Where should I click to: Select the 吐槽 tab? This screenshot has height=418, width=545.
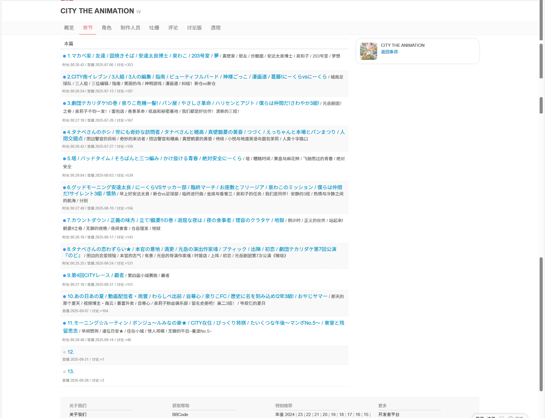[154, 28]
